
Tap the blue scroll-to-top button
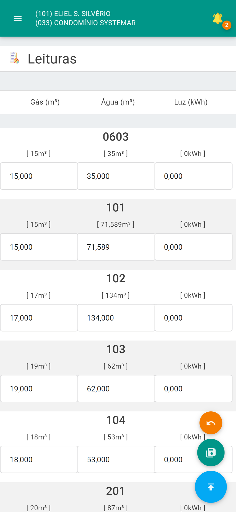coord(211,487)
